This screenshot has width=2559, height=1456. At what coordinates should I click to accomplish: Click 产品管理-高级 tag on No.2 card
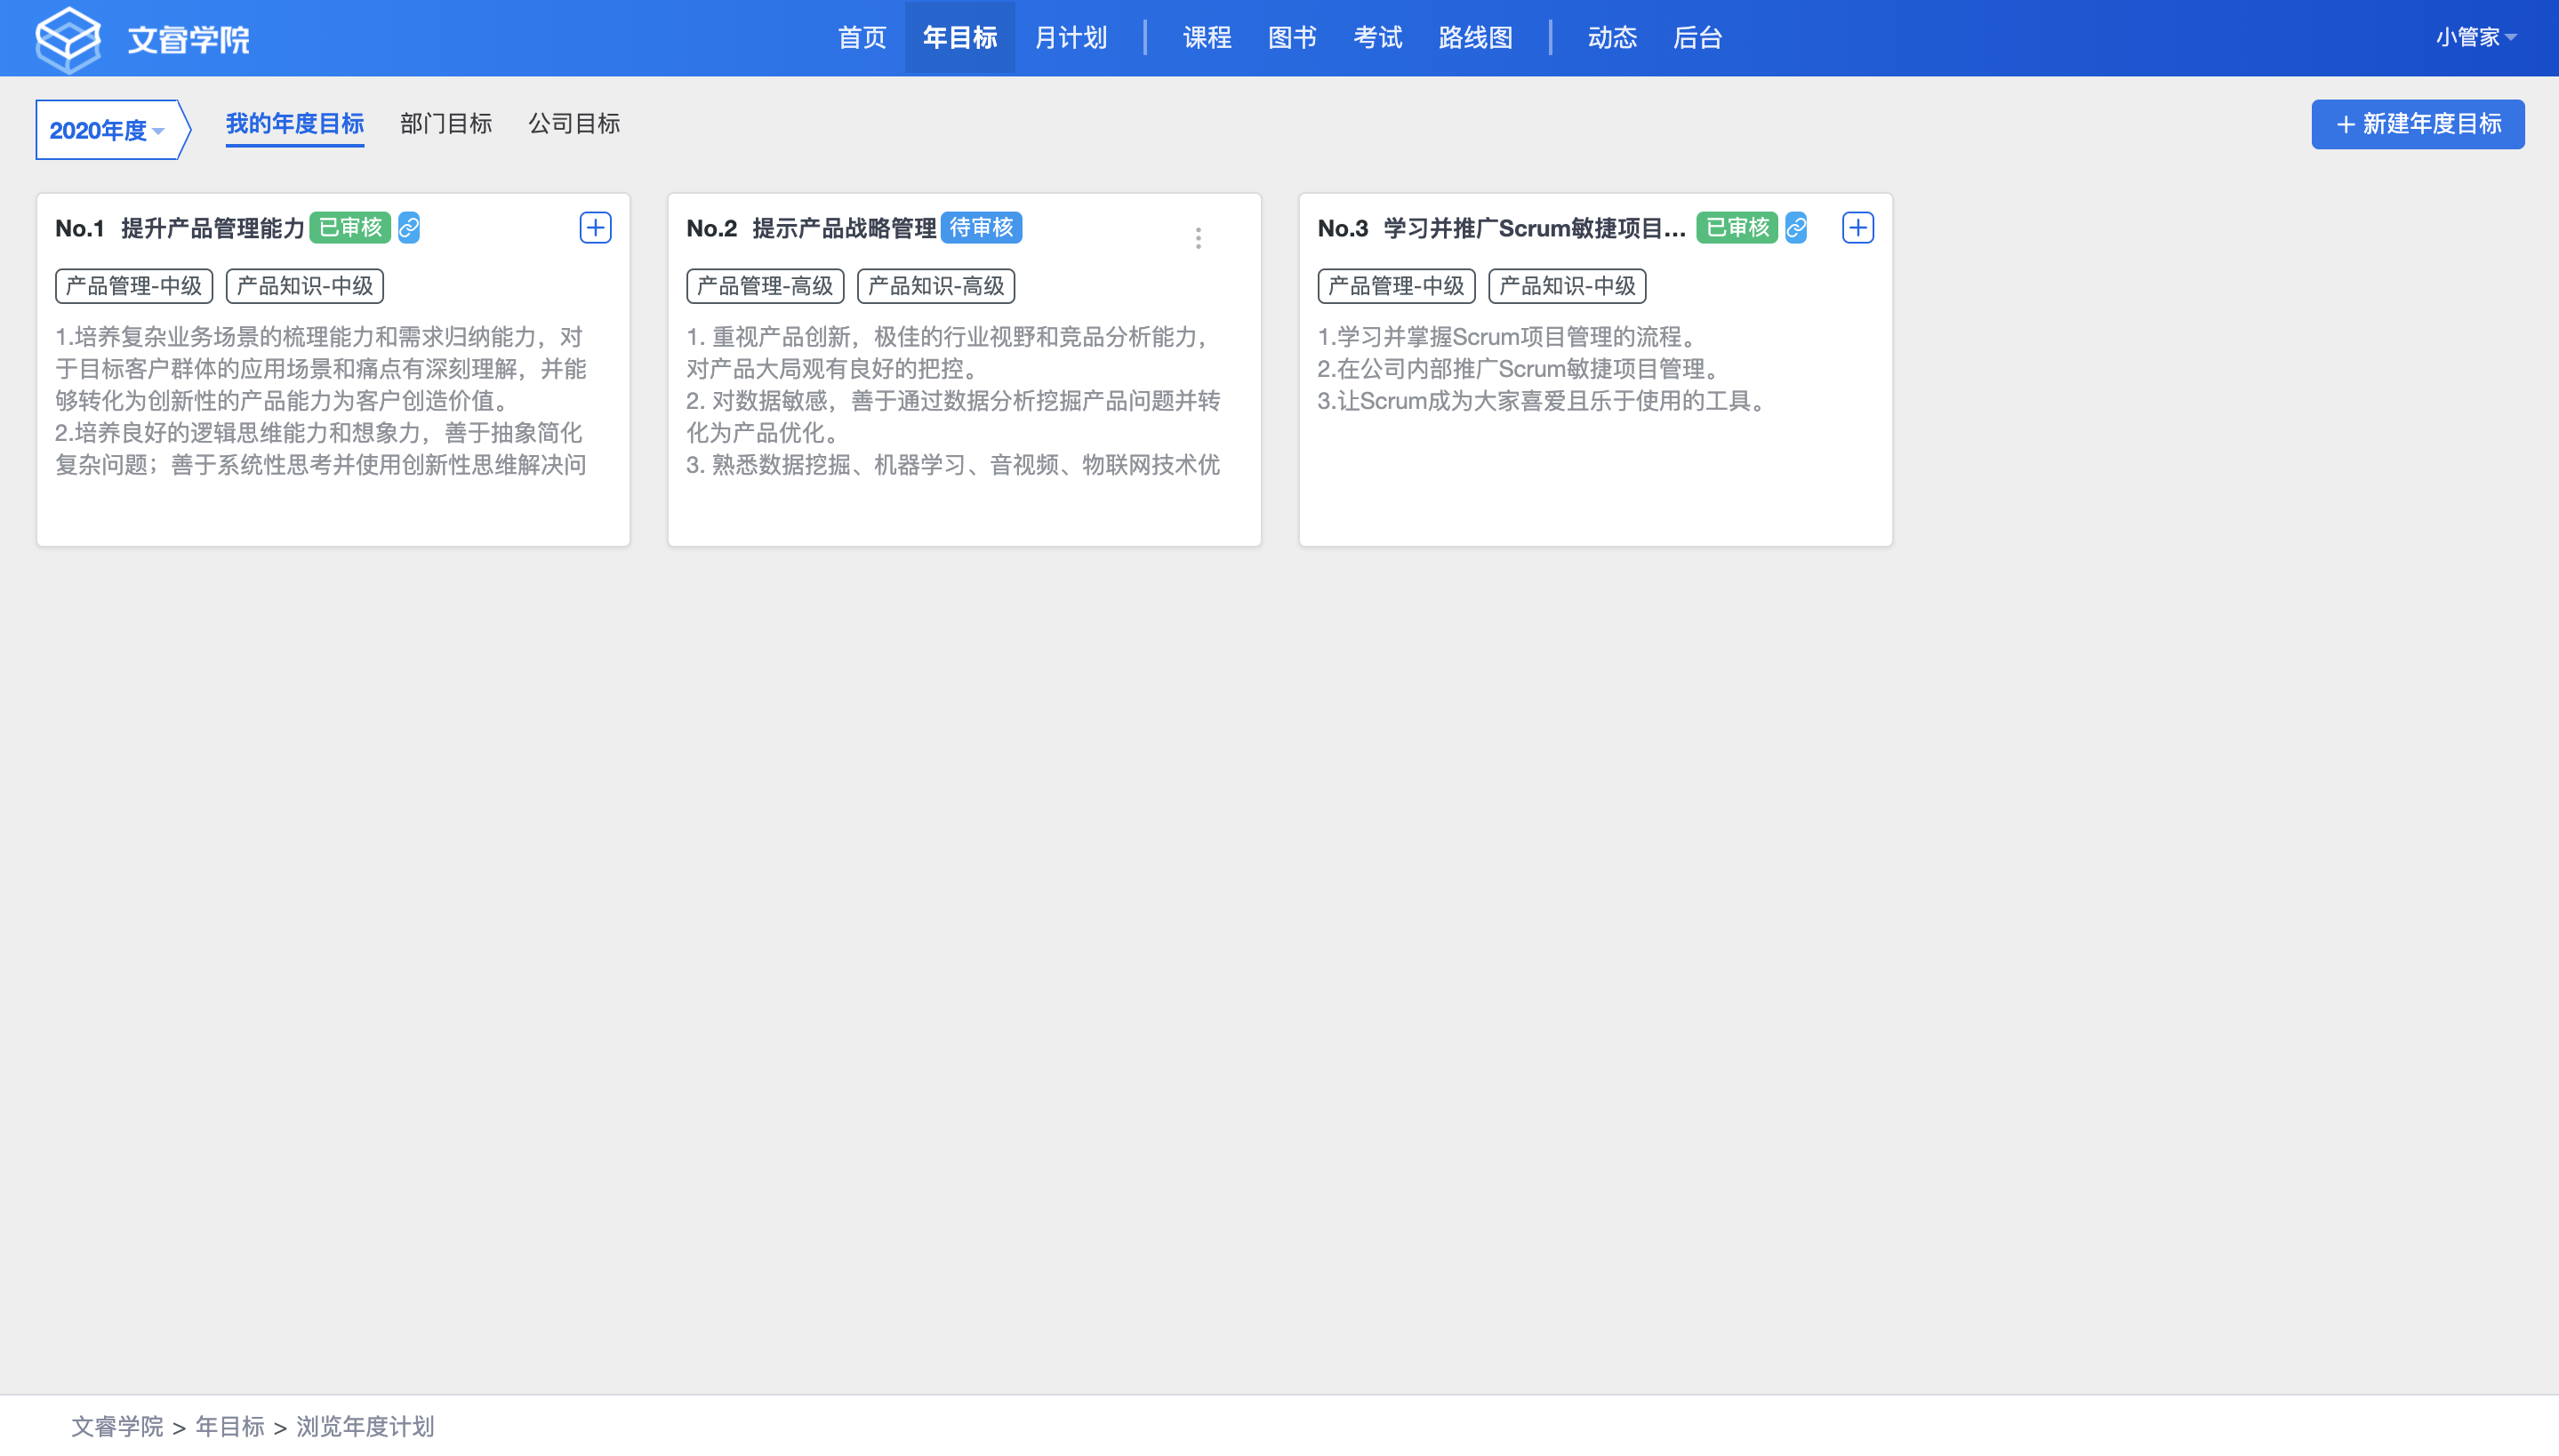(x=765, y=286)
